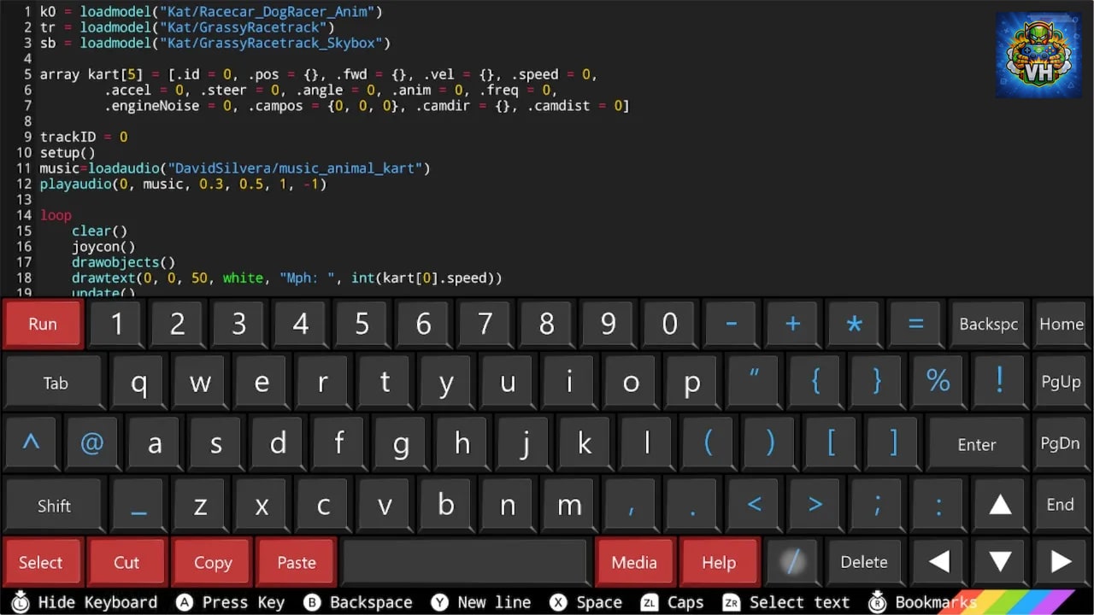The image size is (1094, 615).
Task: Click the VH channel logo thumbnail
Action: pyautogui.click(x=1038, y=55)
